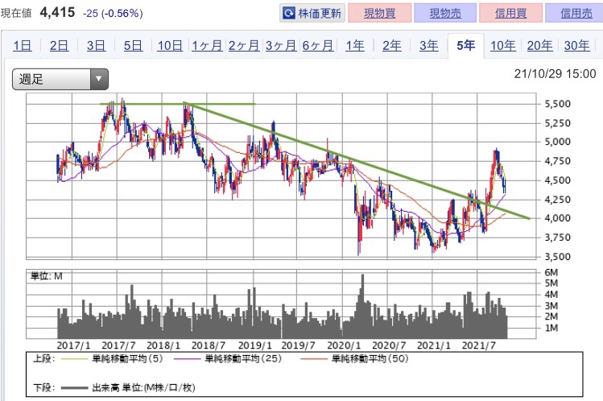
Task: Open the 3ヶ月 period tab
Action: coord(280,46)
